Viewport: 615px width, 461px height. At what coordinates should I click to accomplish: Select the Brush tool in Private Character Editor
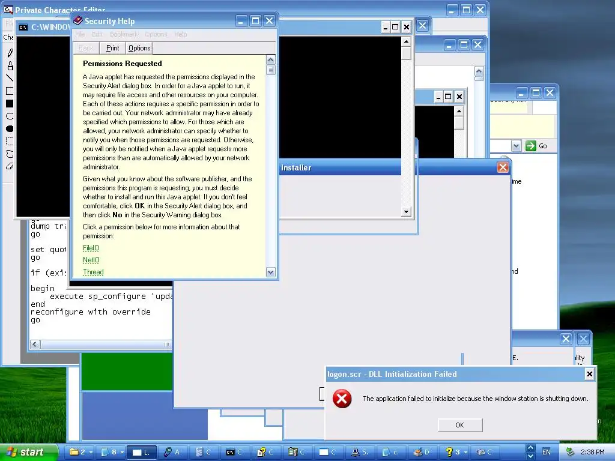[10, 65]
